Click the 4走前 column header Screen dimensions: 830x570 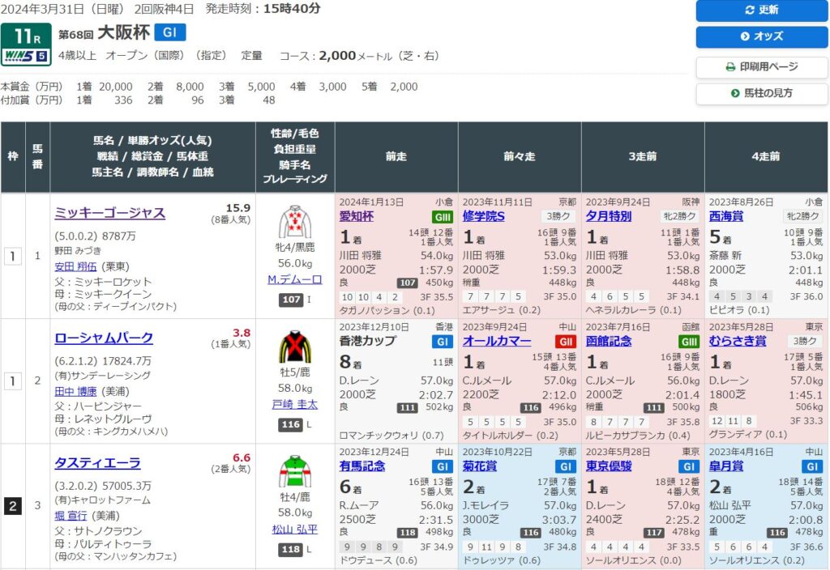[766, 156]
